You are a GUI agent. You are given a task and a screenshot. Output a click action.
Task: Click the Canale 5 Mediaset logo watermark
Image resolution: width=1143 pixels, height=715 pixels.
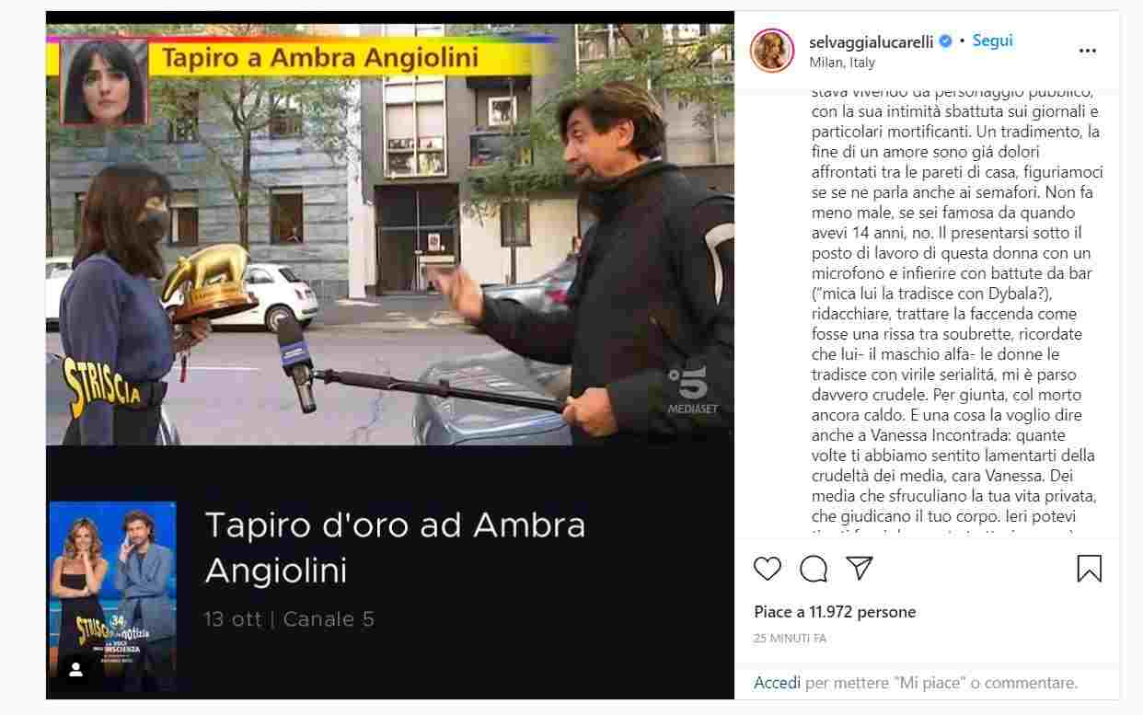pyautogui.click(x=693, y=389)
